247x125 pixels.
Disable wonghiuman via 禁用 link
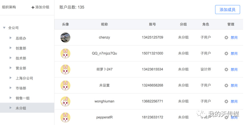234,101
